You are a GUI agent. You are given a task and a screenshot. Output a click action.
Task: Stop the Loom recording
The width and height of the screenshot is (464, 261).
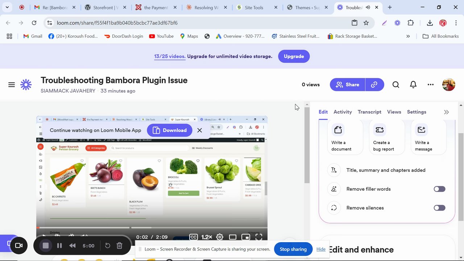pyautogui.click(x=46, y=245)
